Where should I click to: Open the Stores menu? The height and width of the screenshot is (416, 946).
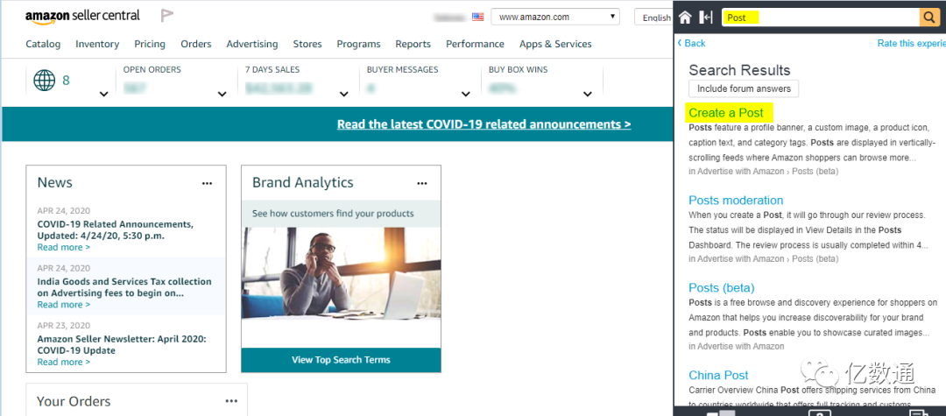[x=307, y=44]
